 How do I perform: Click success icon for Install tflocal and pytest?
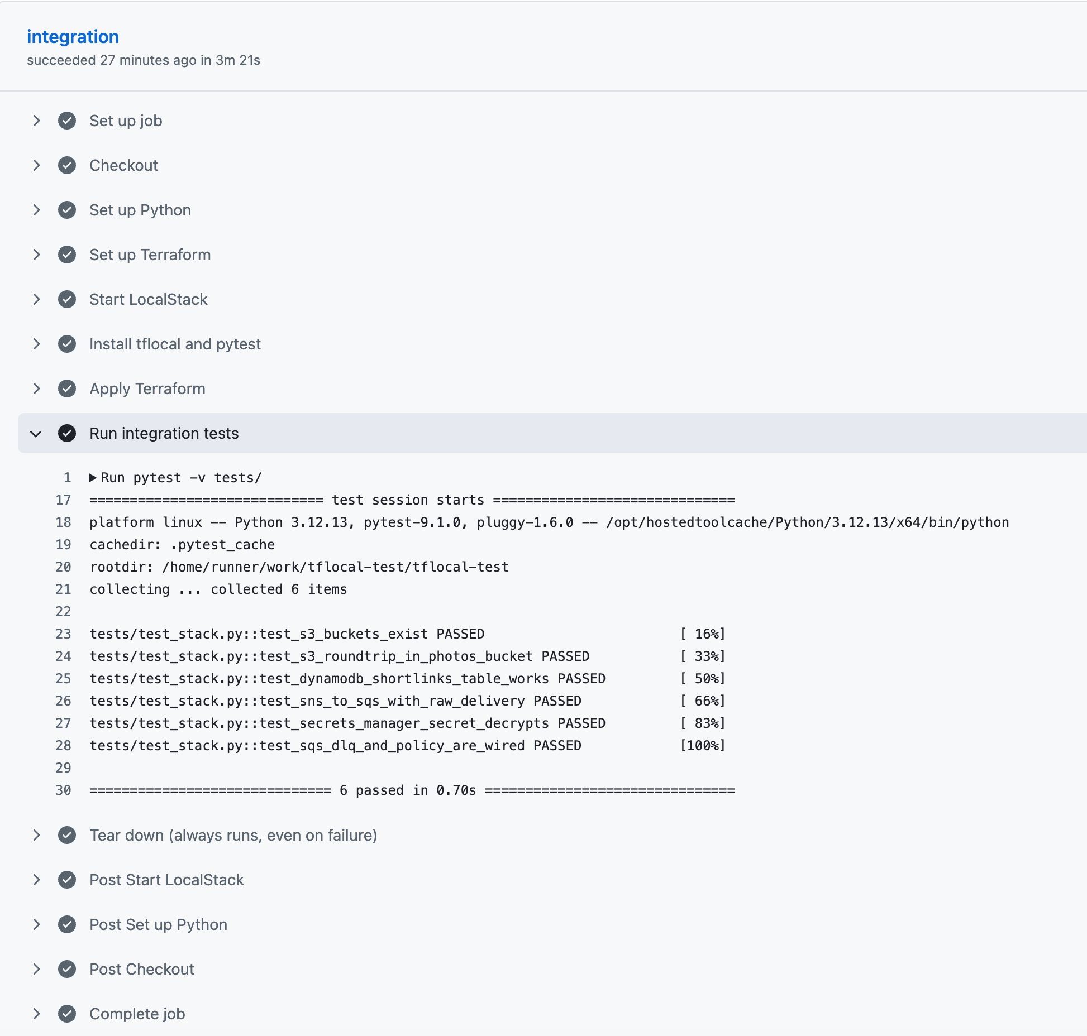tap(67, 344)
